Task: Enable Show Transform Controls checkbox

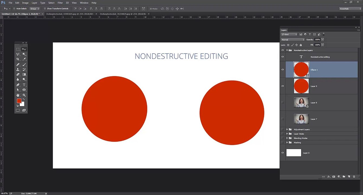Action: (45, 9)
